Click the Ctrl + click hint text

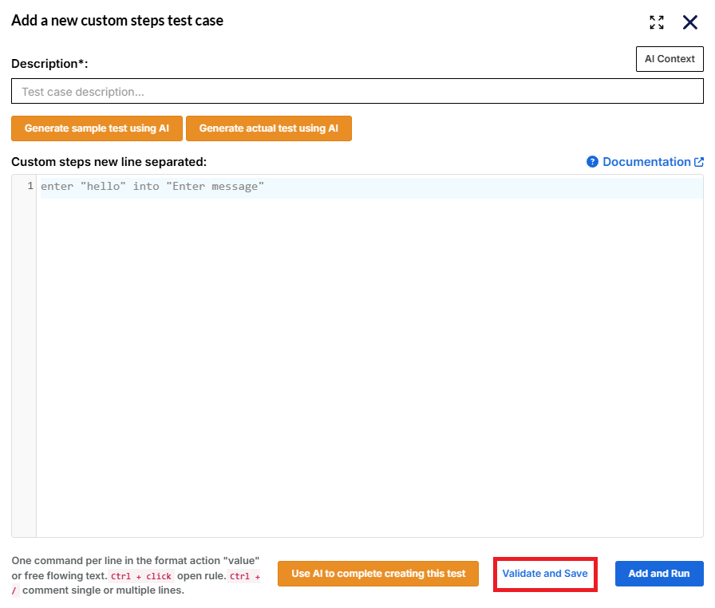[141, 576]
